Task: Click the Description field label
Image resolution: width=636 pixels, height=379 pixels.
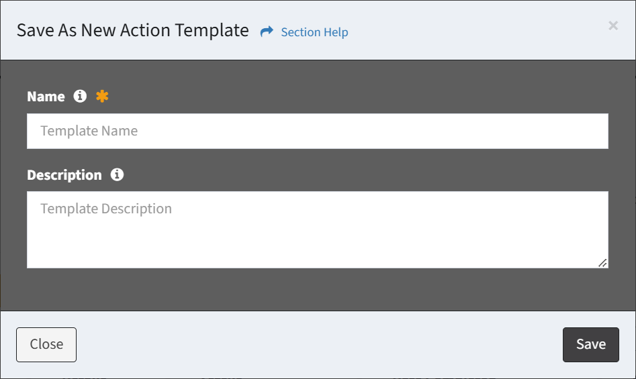Action: point(64,175)
